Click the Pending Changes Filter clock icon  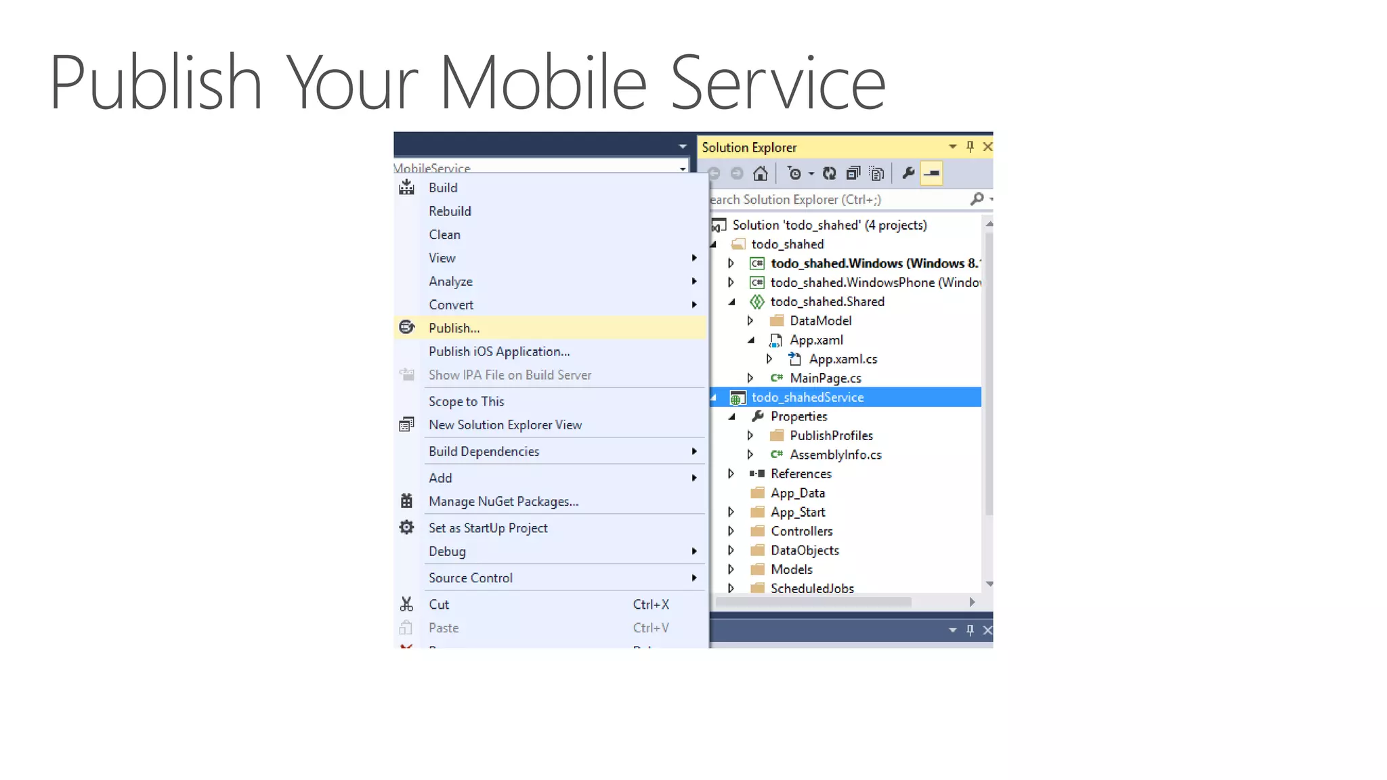[x=794, y=174]
